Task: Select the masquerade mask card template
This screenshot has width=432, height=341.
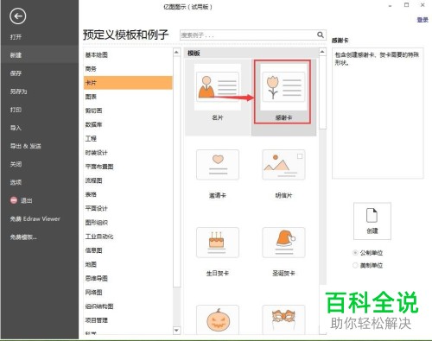Action: coord(283,320)
